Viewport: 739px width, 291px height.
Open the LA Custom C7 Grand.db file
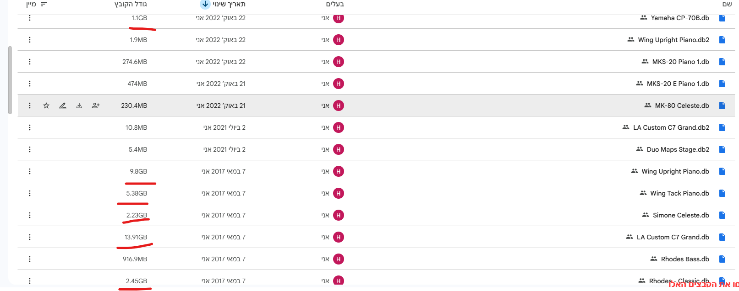pos(673,237)
